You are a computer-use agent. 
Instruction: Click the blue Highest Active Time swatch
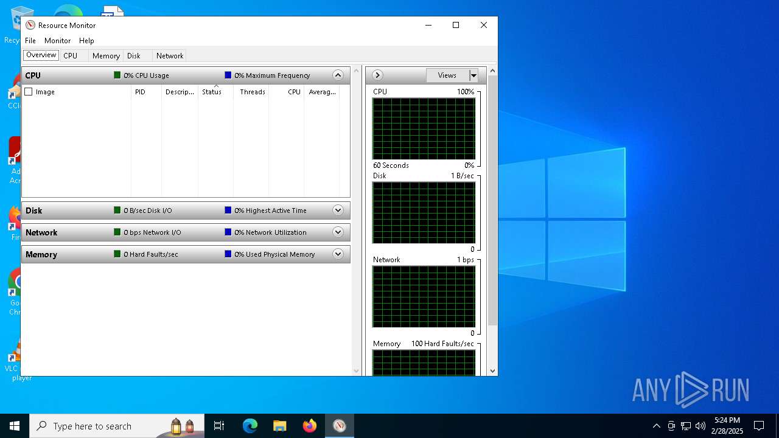point(228,210)
